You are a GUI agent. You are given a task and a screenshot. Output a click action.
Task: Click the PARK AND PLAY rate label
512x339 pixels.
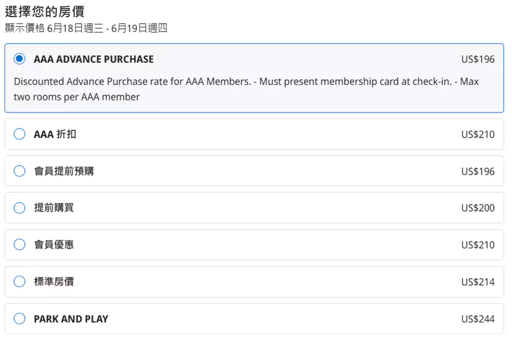(71, 319)
